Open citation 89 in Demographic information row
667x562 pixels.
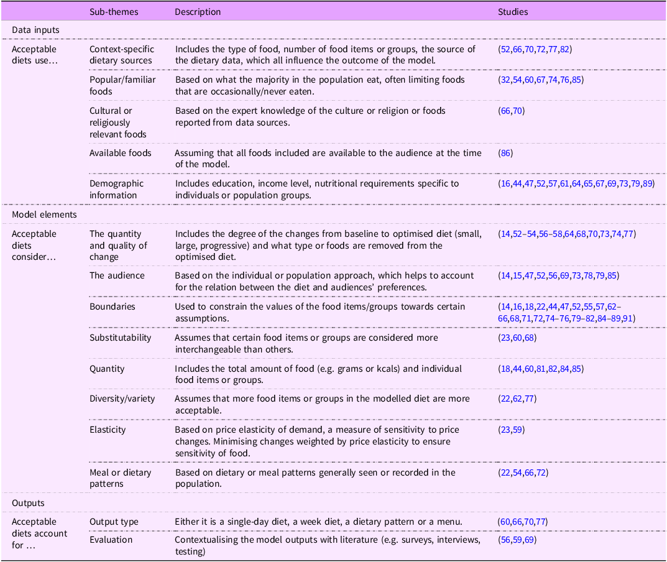(648, 184)
